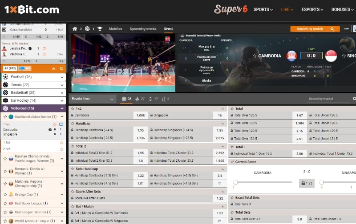Click the 1xBit.com logo
This screenshot has width=356, height=224.
32,10
